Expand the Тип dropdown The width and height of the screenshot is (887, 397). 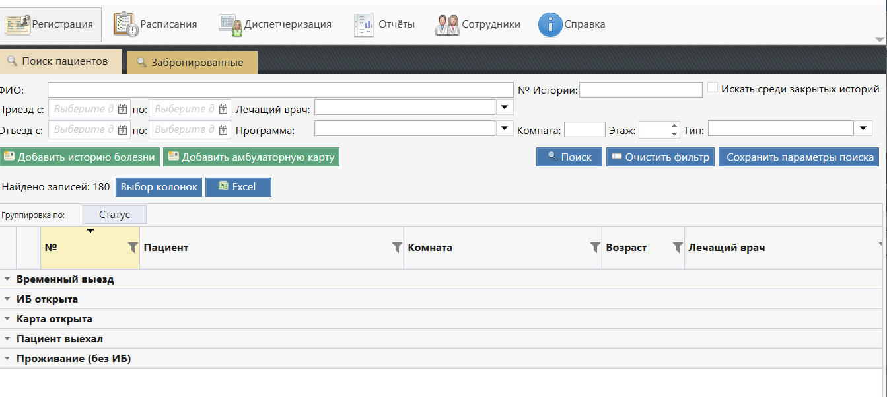pyautogui.click(x=864, y=128)
